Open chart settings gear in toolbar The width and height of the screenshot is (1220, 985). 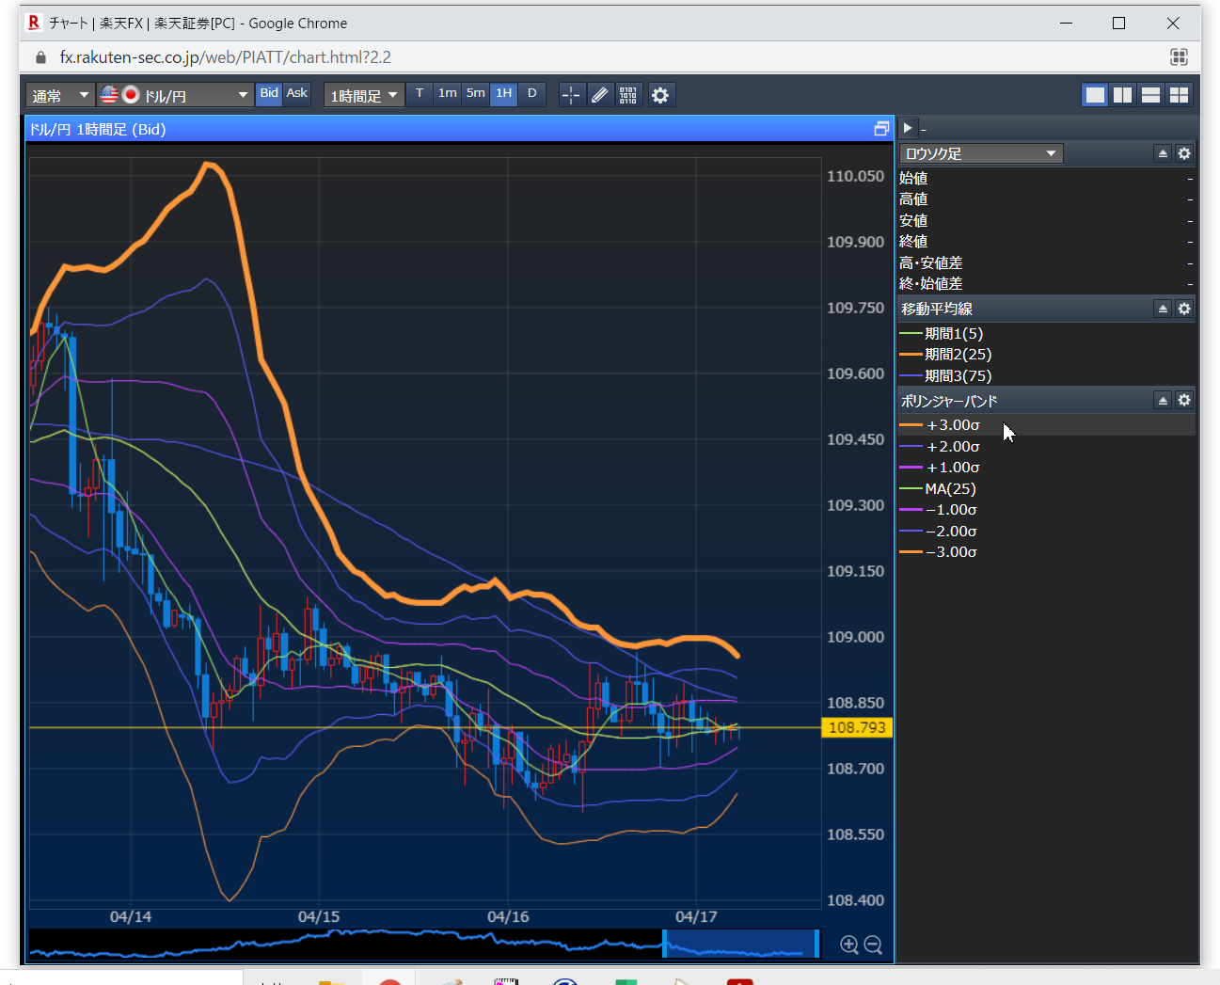point(660,95)
